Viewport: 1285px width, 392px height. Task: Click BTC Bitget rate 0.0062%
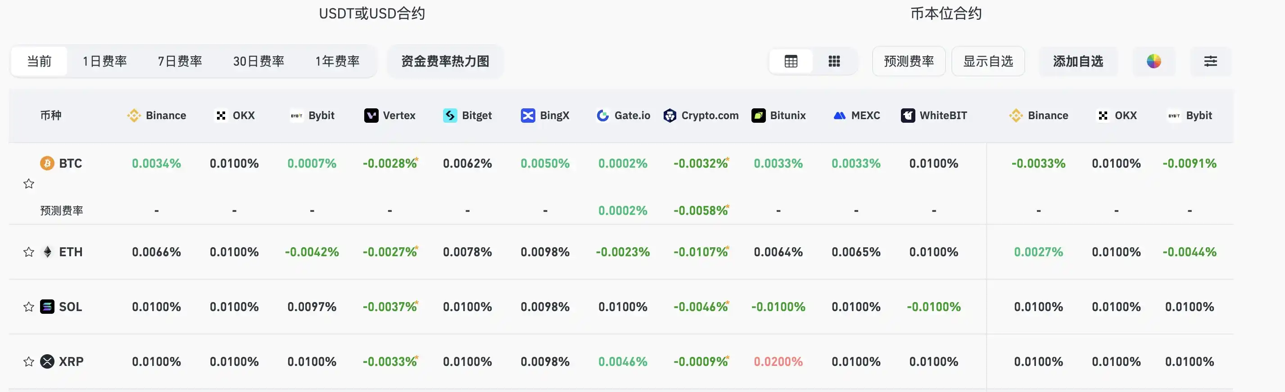click(467, 163)
